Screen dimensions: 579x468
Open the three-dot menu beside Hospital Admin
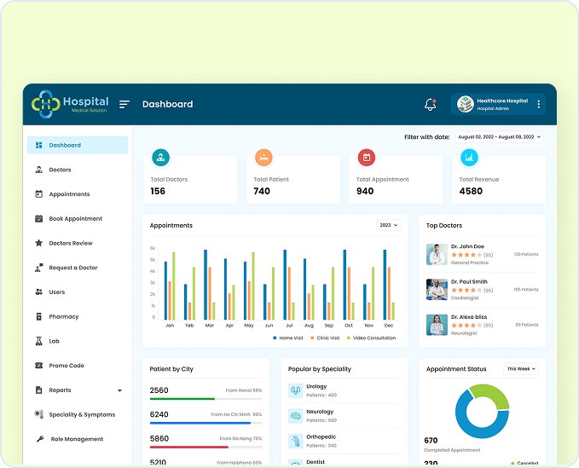click(538, 104)
